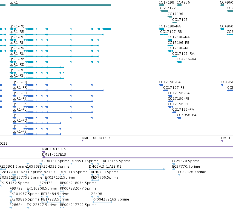Viewport: 233px width, 209px height.
Task: Select the CG4956-PA protein label
Action: pos(187,115)
